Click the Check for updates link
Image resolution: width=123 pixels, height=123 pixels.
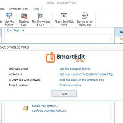pos(70,85)
